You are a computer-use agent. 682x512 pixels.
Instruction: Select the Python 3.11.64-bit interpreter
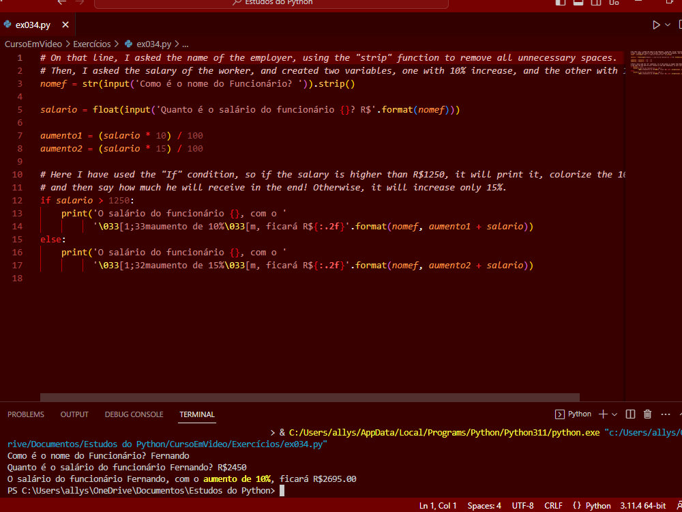coord(641,505)
